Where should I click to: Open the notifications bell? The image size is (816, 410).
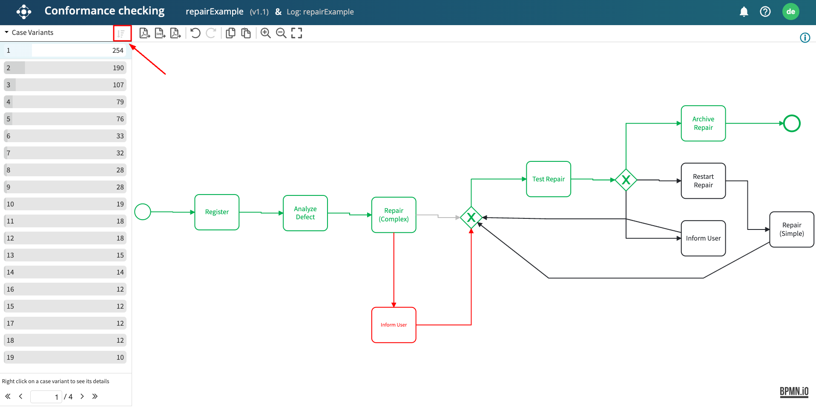(744, 12)
